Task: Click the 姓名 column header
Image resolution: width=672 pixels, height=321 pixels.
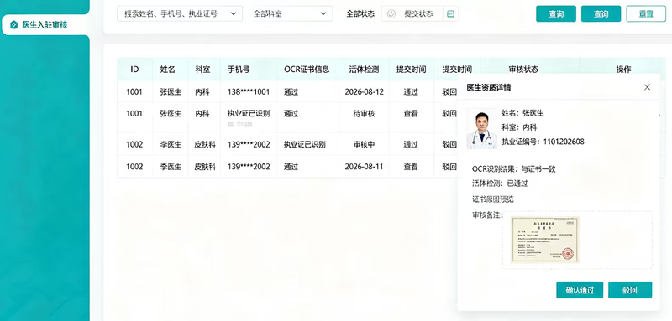Action: click(x=167, y=70)
